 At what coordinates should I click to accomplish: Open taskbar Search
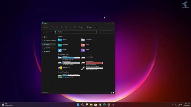click(x=82, y=105)
